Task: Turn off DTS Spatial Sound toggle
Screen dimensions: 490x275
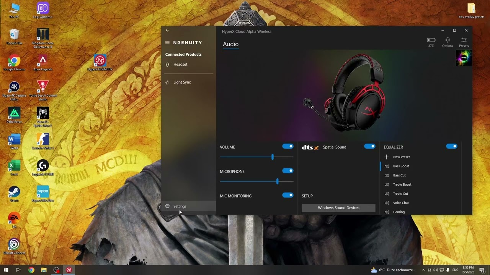Action: [x=370, y=146]
